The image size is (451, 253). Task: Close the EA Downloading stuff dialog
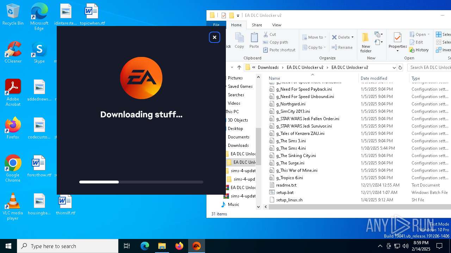pyautogui.click(x=214, y=37)
